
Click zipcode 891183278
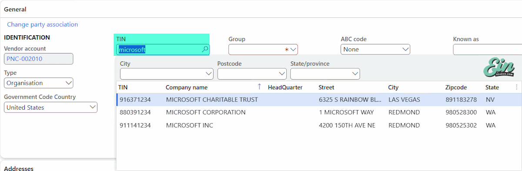(x=461, y=100)
